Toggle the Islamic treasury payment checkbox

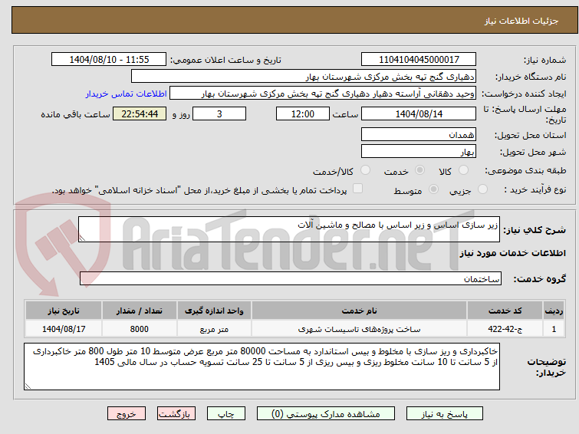click(x=357, y=189)
